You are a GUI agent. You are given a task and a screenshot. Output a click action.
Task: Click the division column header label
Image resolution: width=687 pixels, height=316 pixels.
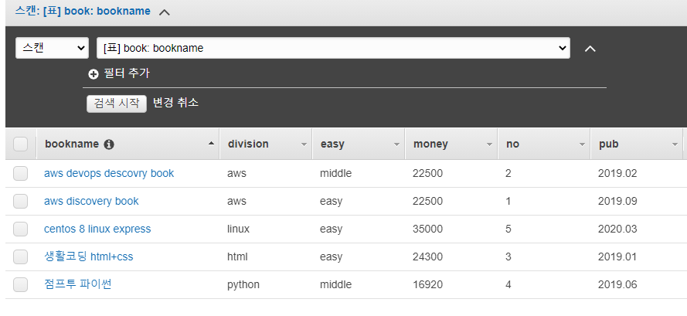tap(248, 144)
